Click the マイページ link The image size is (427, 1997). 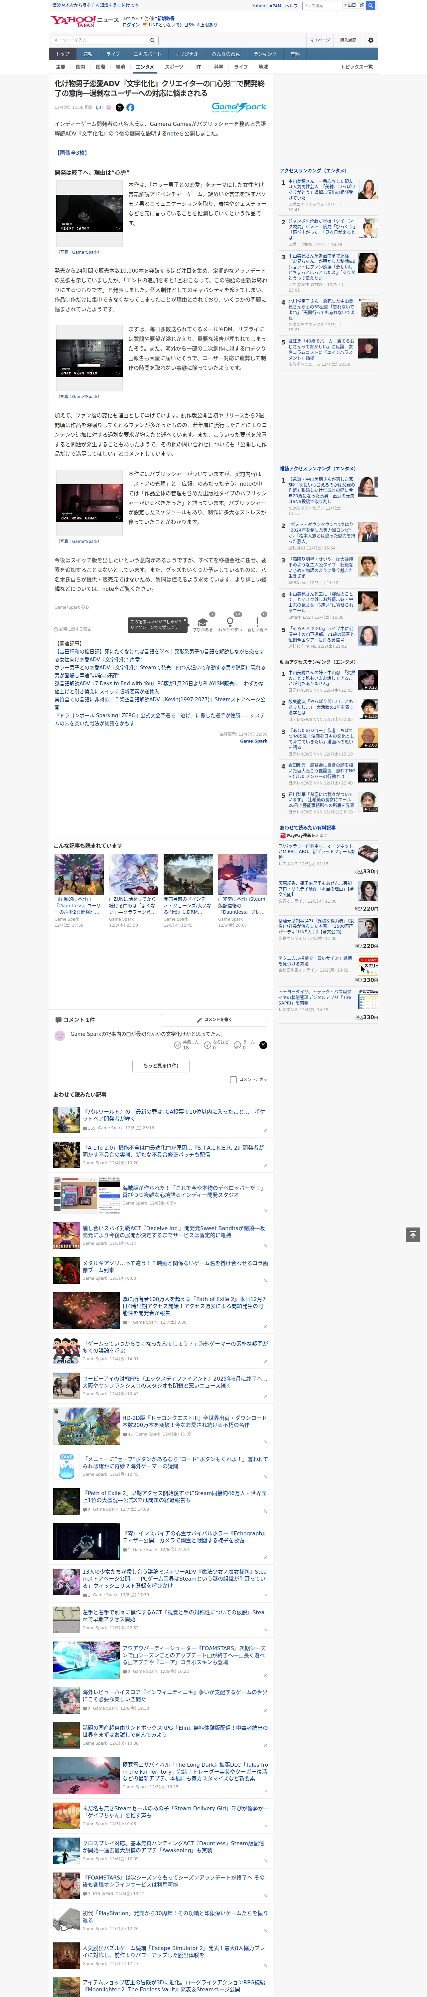click(319, 40)
